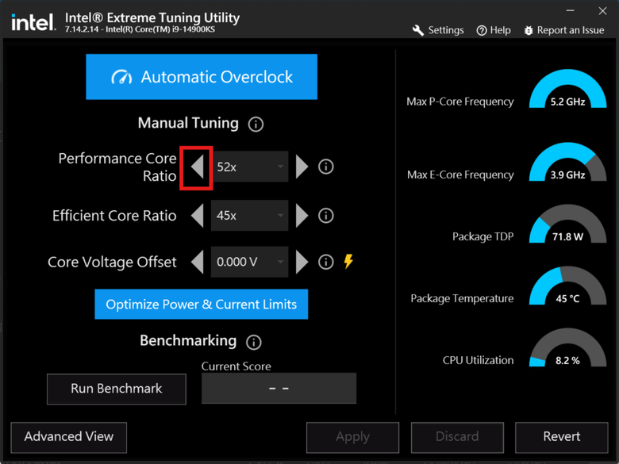Increase Performance Core Ratio with right arrow

click(x=302, y=167)
